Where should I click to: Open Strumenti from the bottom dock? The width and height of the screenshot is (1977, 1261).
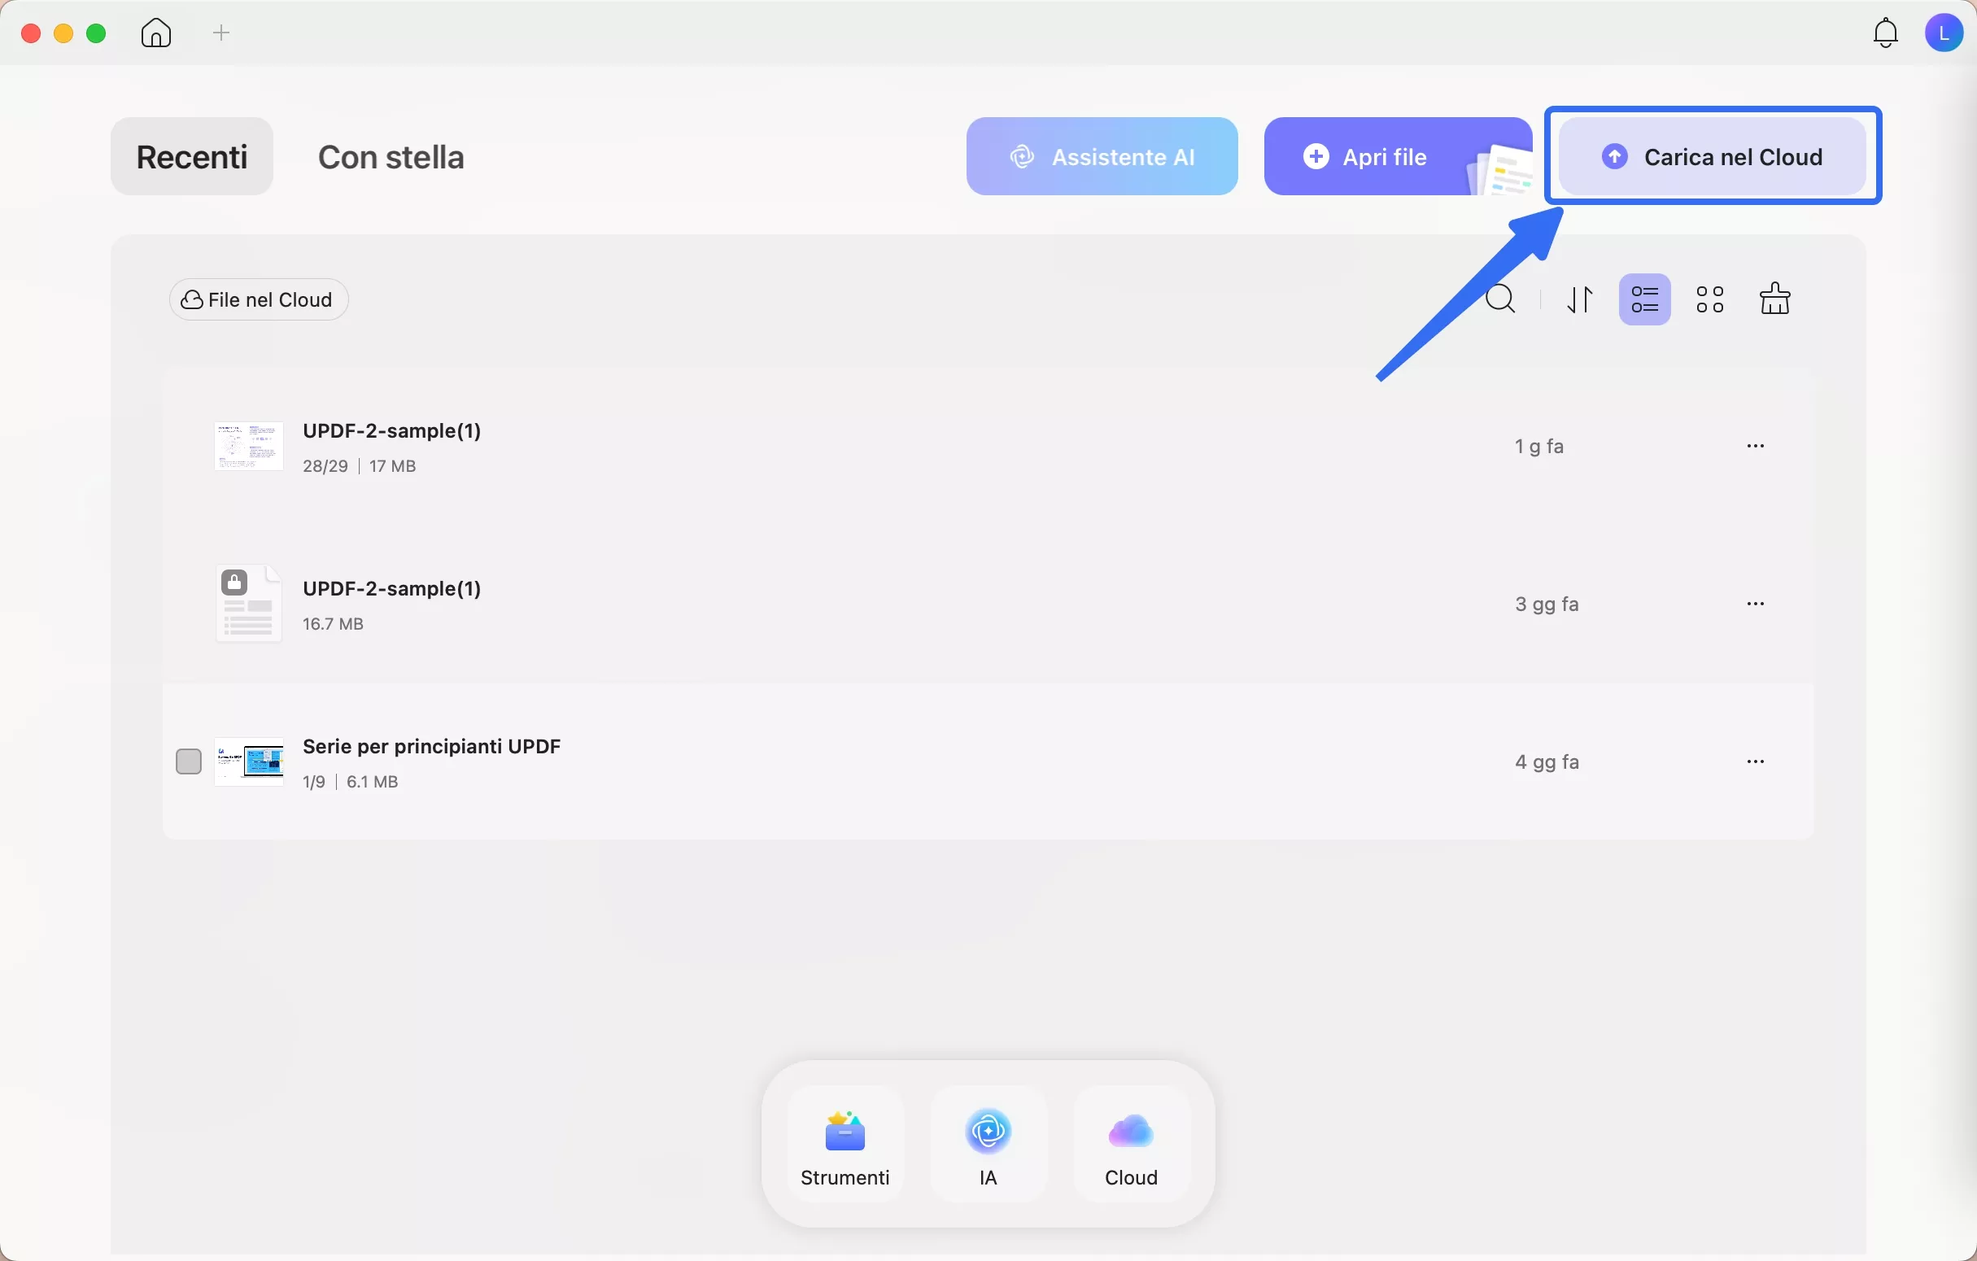[x=844, y=1145]
